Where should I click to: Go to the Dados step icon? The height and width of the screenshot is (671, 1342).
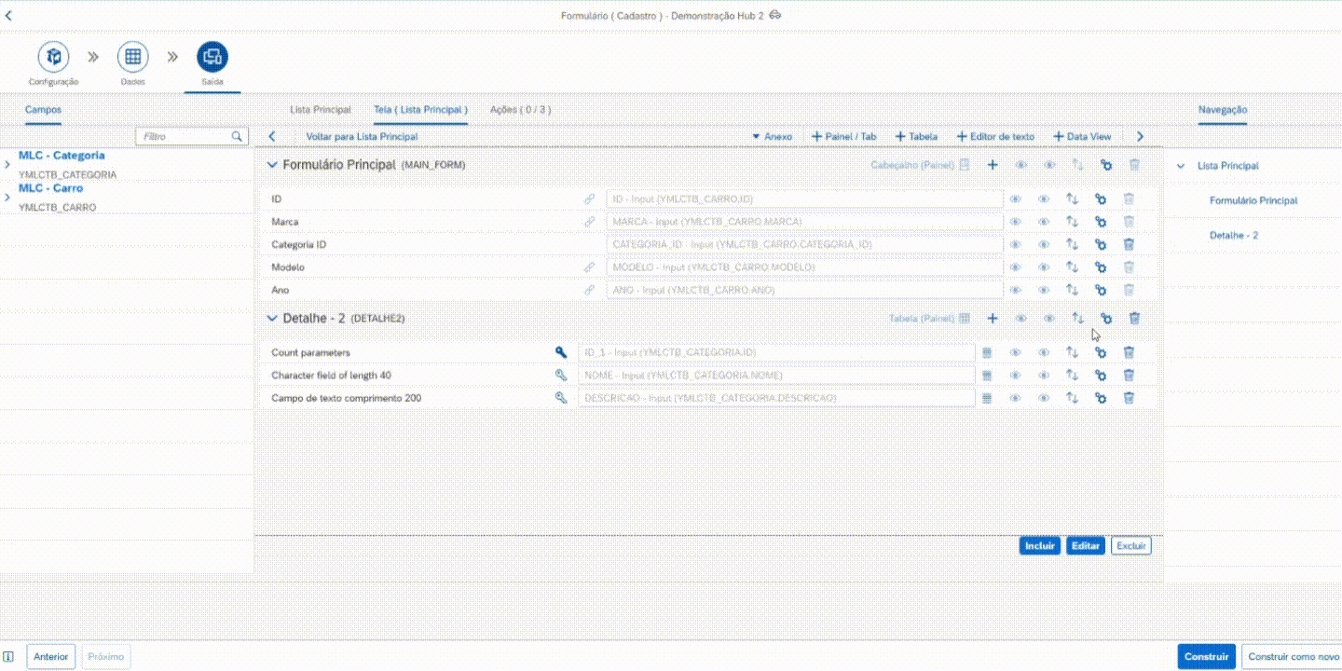pyautogui.click(x=132, y=58)
